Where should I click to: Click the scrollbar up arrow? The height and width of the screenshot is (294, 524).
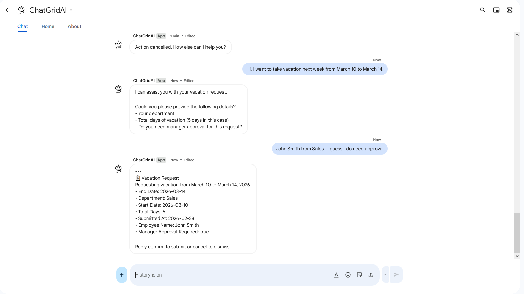pos(517,35)
